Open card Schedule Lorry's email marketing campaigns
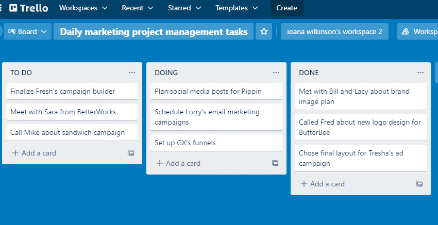 click(x=216, y=117)
